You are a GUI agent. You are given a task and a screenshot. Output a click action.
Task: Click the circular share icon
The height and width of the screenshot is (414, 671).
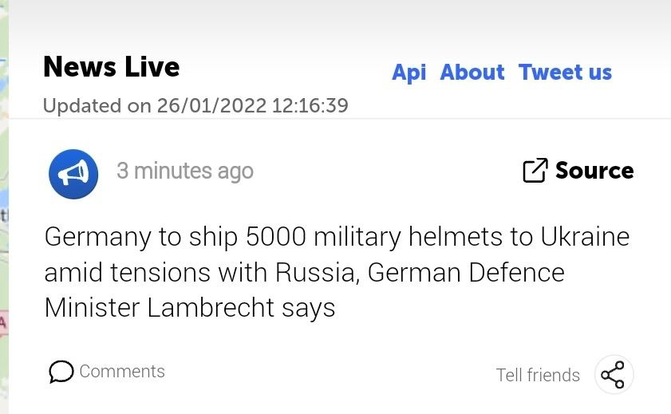click(614, 374)
